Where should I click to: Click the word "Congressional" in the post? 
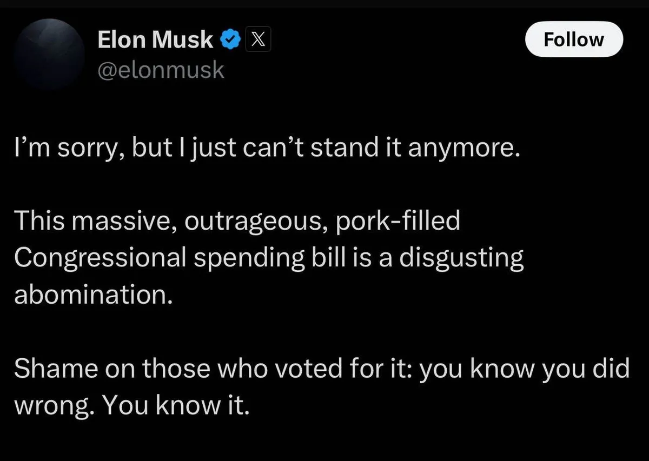(x=100, y=258)
